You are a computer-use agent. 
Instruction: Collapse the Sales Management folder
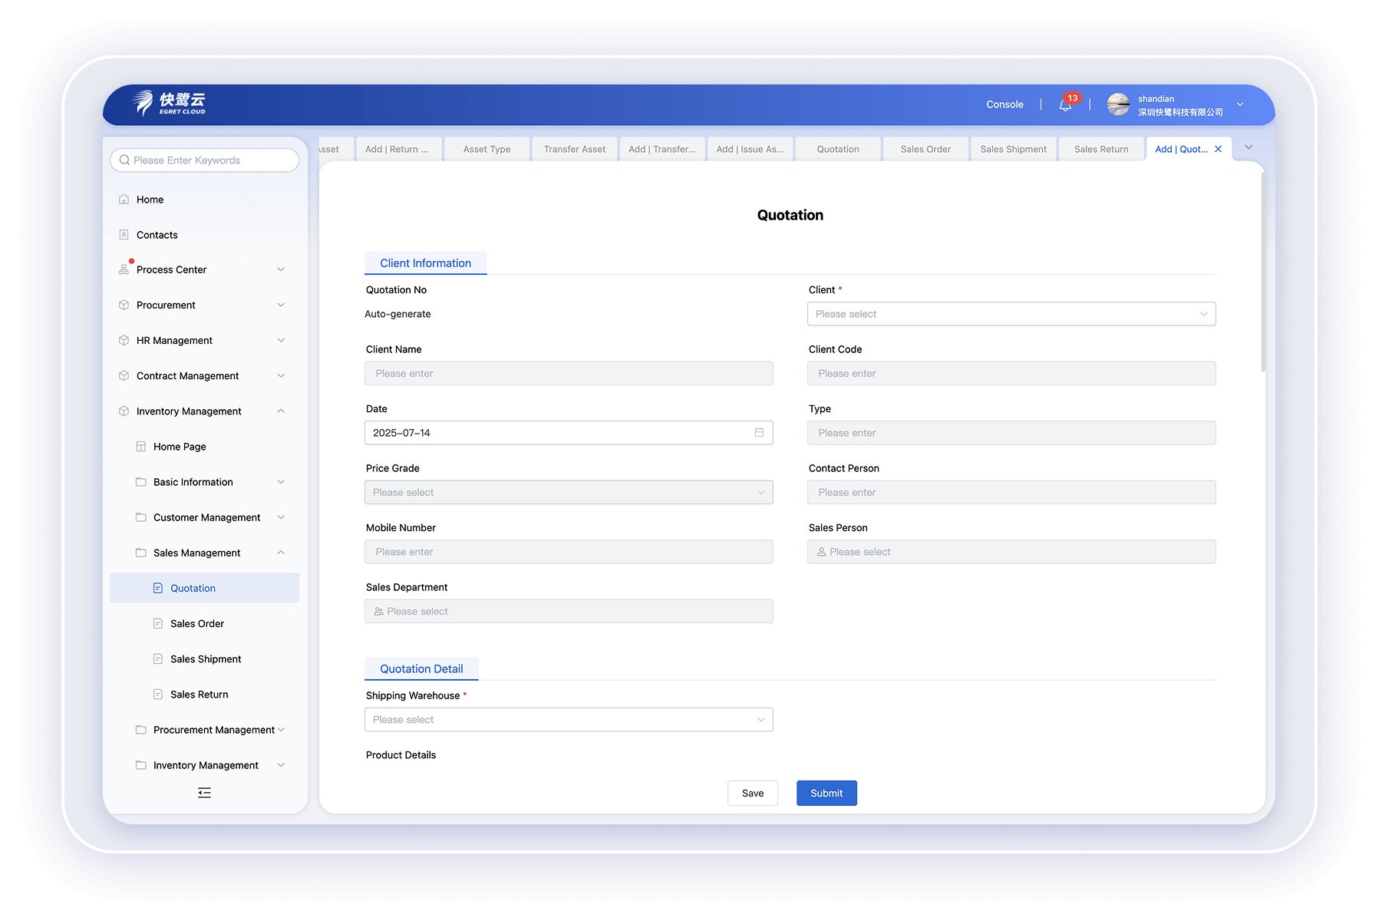(281, 553)
